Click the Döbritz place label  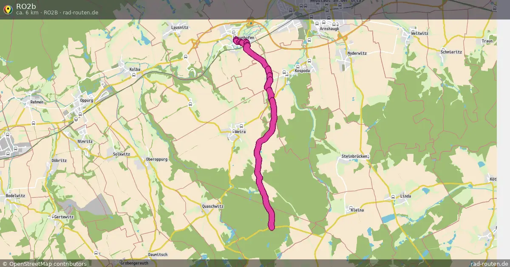(x=59, y=161)
